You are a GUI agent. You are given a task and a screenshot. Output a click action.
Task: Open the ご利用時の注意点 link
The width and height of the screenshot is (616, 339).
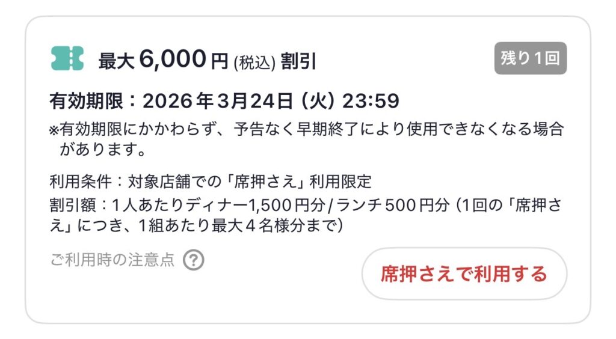112,260
